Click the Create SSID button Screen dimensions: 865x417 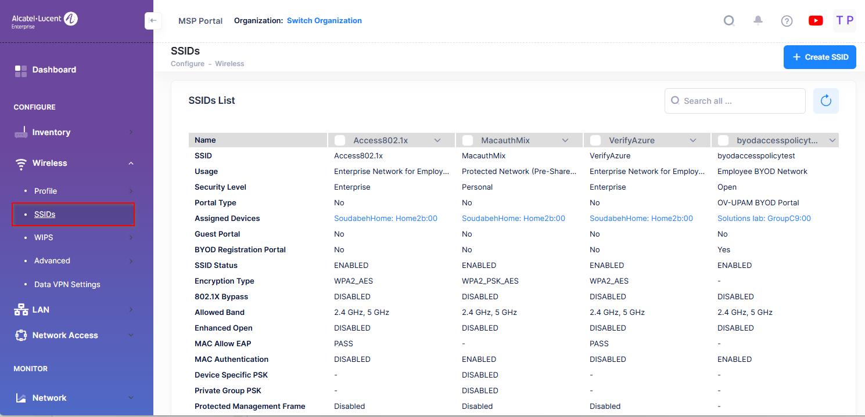pyautogui.click(x=820, y=57)
